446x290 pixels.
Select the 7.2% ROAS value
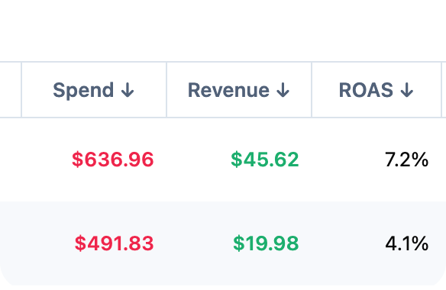click(406, 159)
